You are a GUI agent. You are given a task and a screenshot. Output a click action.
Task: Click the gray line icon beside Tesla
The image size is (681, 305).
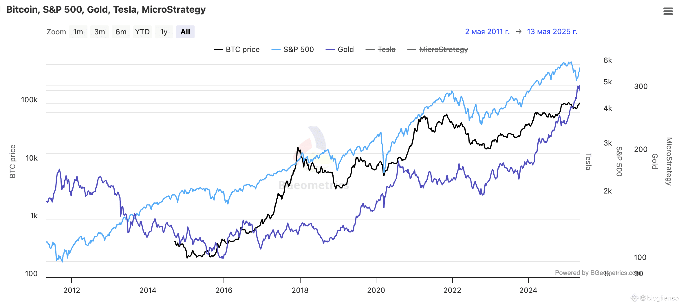click(x=370, y=49)
